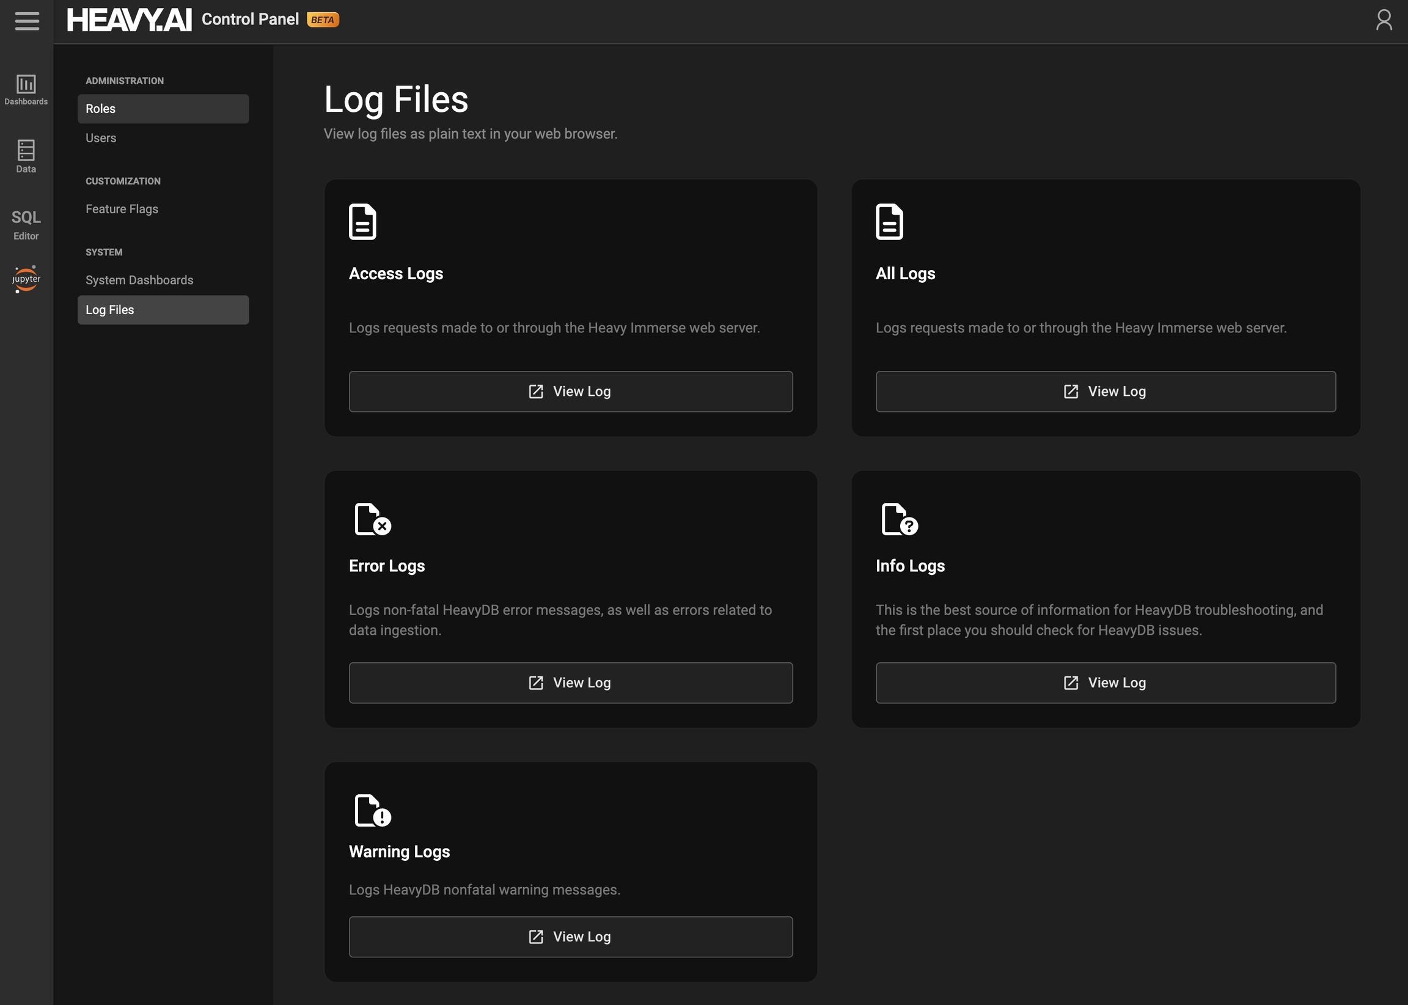Open System Dashboards in sidebar
Screen dimensions: 1408x1005
point(139,280)
